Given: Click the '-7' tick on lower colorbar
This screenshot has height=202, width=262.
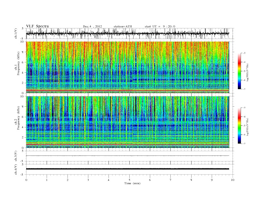Looking at the screenshot, I should [244, 144].
